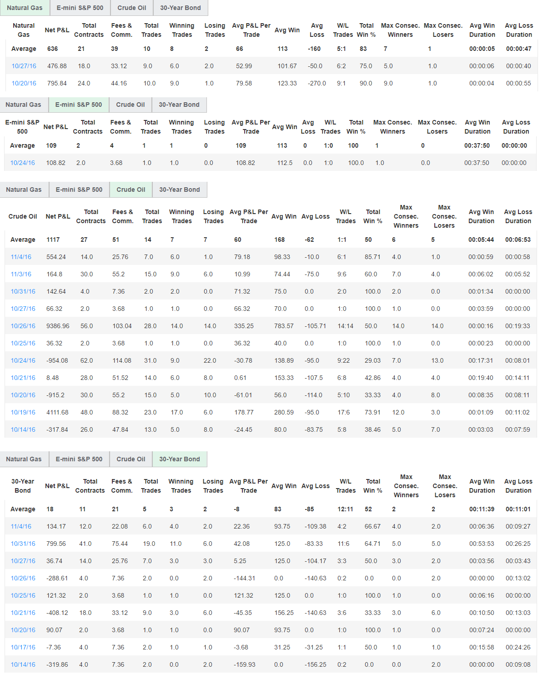
Task: Open the 10/14/16 30-Year Bond date link
Action: coord(21,664)
